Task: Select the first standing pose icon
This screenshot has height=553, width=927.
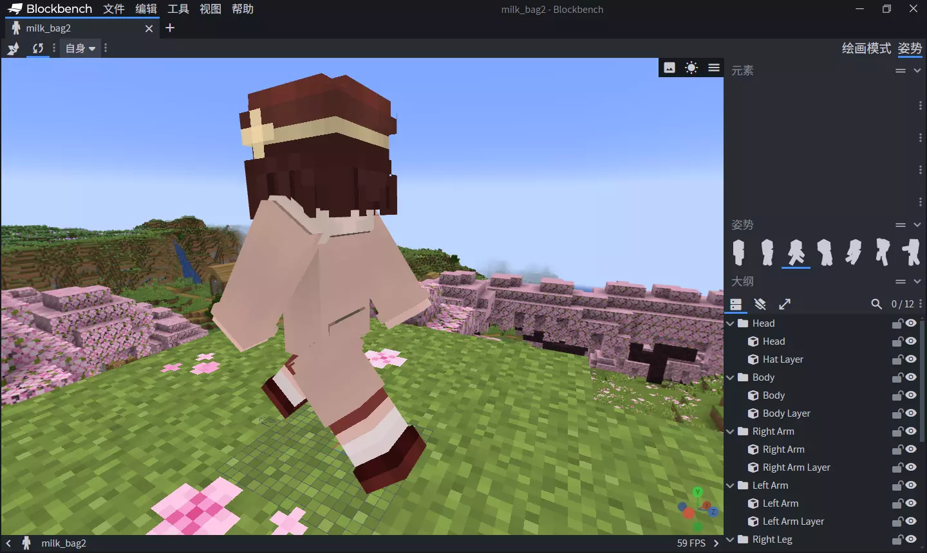Action: point(738,252)
